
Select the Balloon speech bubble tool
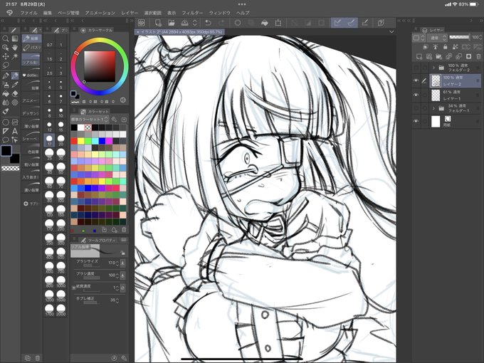click(6, 140)
